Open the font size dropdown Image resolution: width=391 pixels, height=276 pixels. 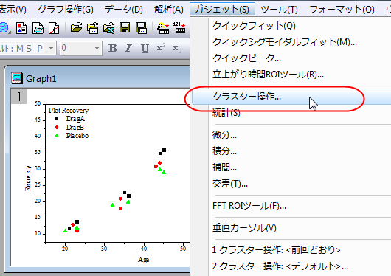pyautogui.click(x=97, y=48)
